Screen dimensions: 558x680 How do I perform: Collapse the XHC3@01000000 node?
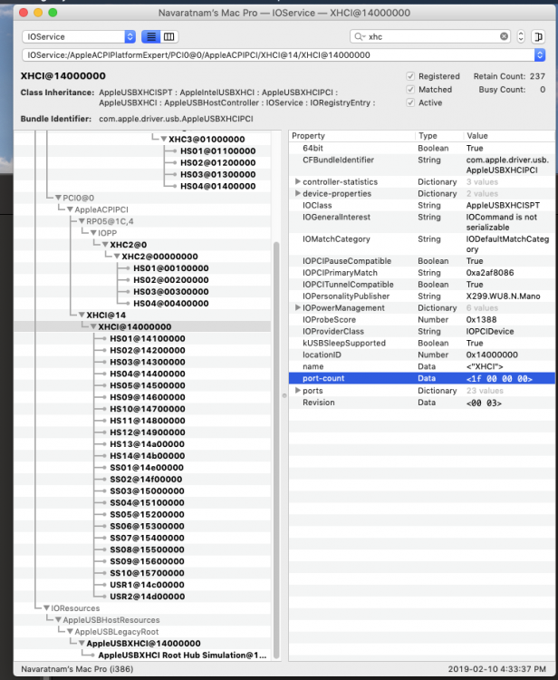[164, 140]
